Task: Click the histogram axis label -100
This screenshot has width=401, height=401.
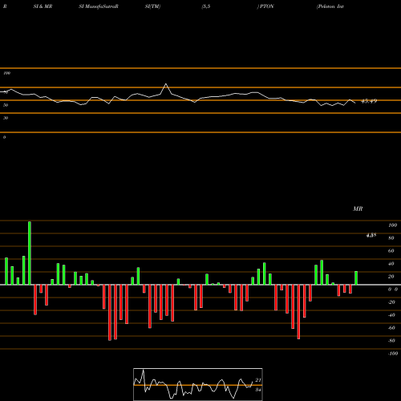Action: pyautogui.click(x=393, y=354)
